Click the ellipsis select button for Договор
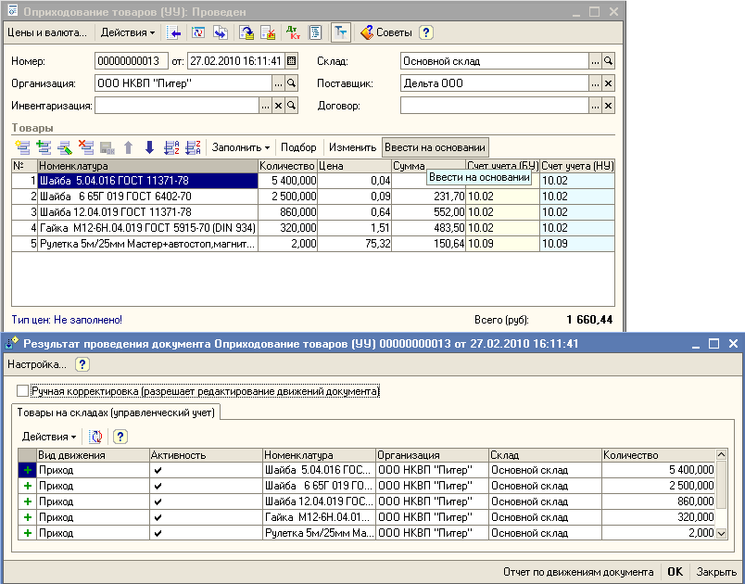The image size is (745, 584). click(595, 106)
